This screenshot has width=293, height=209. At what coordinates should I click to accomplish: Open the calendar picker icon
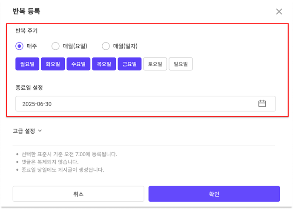(x=262, y=103)
